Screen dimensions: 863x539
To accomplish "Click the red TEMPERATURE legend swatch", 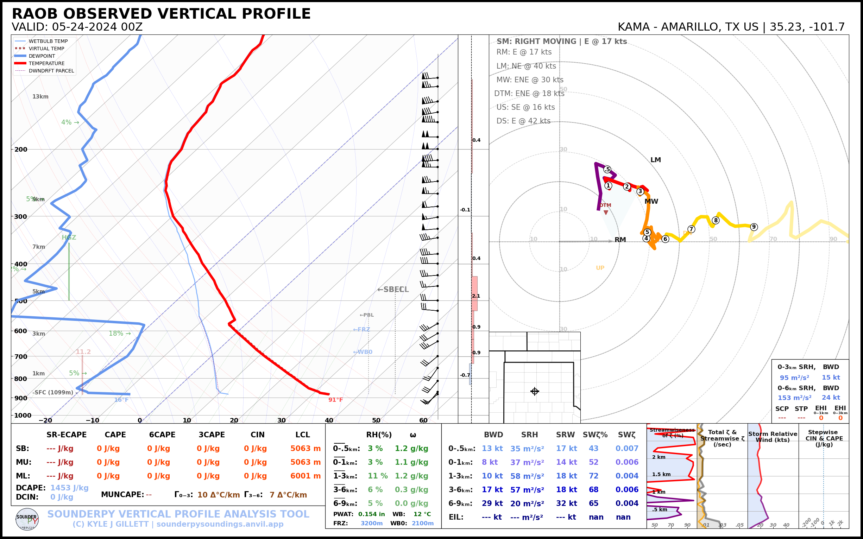I will point(20,63).
